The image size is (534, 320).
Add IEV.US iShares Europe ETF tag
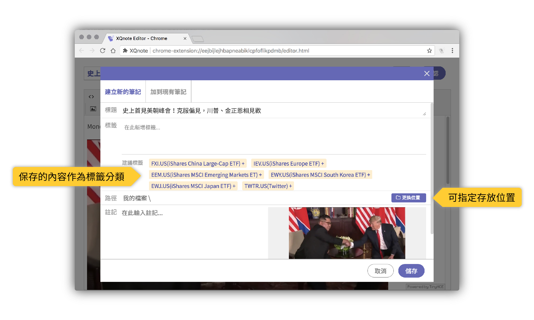pos(288,163)
